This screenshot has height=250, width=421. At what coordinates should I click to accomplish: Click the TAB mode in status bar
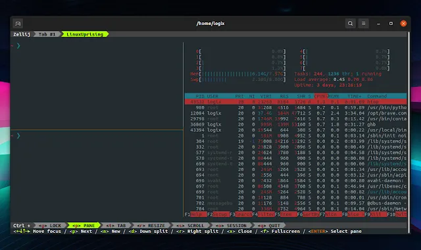point(116,225)
